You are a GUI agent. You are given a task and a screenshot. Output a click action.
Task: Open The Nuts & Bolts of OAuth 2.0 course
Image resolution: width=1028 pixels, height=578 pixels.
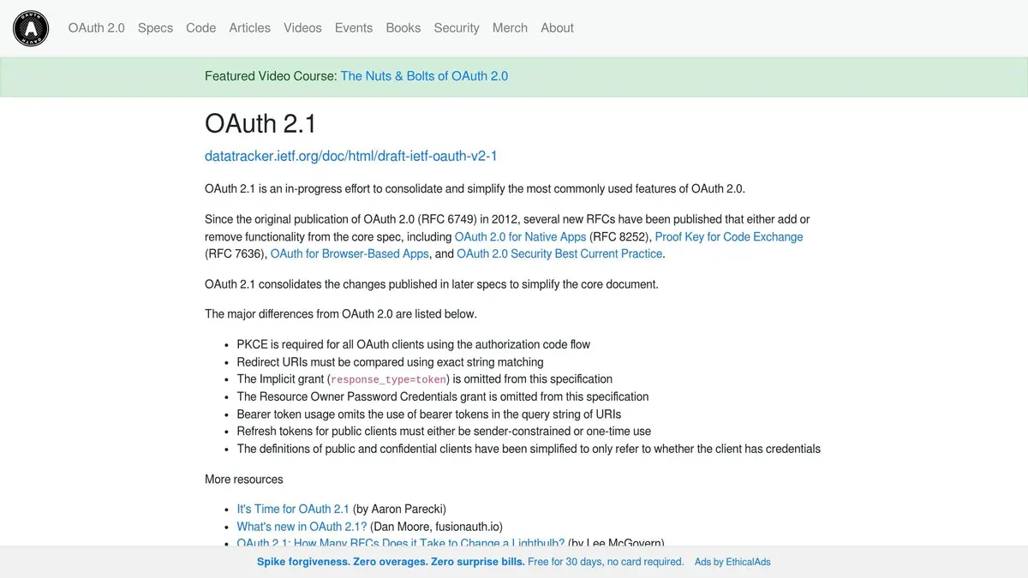pos(424,76)
